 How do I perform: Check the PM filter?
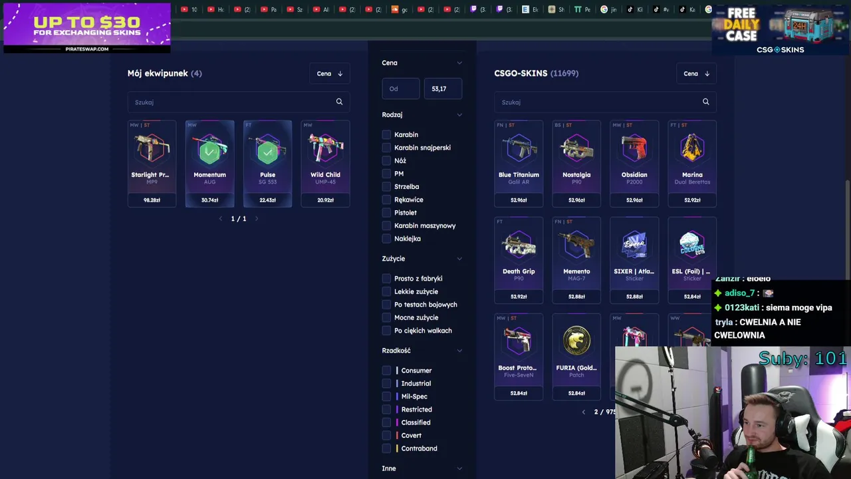coord(386,174)
